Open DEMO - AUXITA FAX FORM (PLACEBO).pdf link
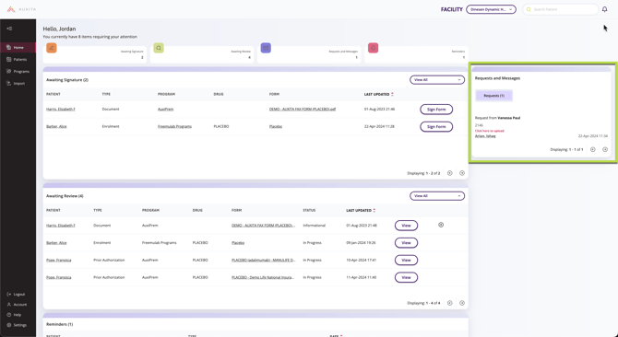The height and width of the screenshot is (337, 618). pos(303,110)
